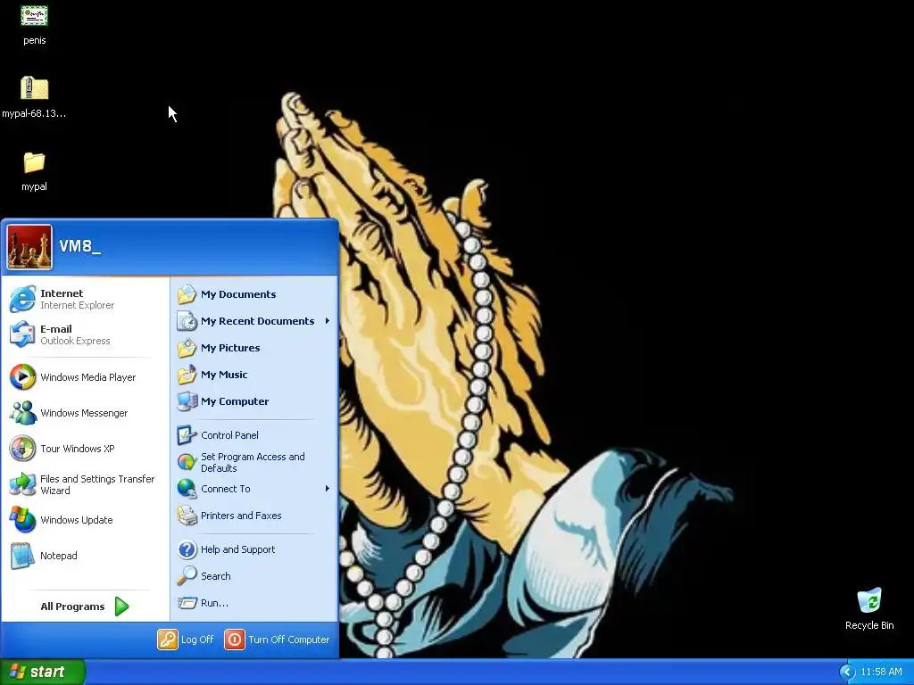
Task: Open My Documents folder icon
Action: point(187,294)
